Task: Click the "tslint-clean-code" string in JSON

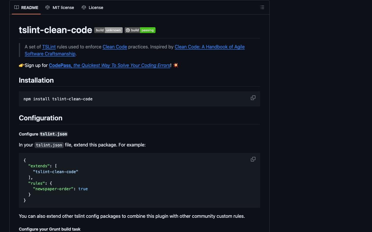Action: point(56,172)
